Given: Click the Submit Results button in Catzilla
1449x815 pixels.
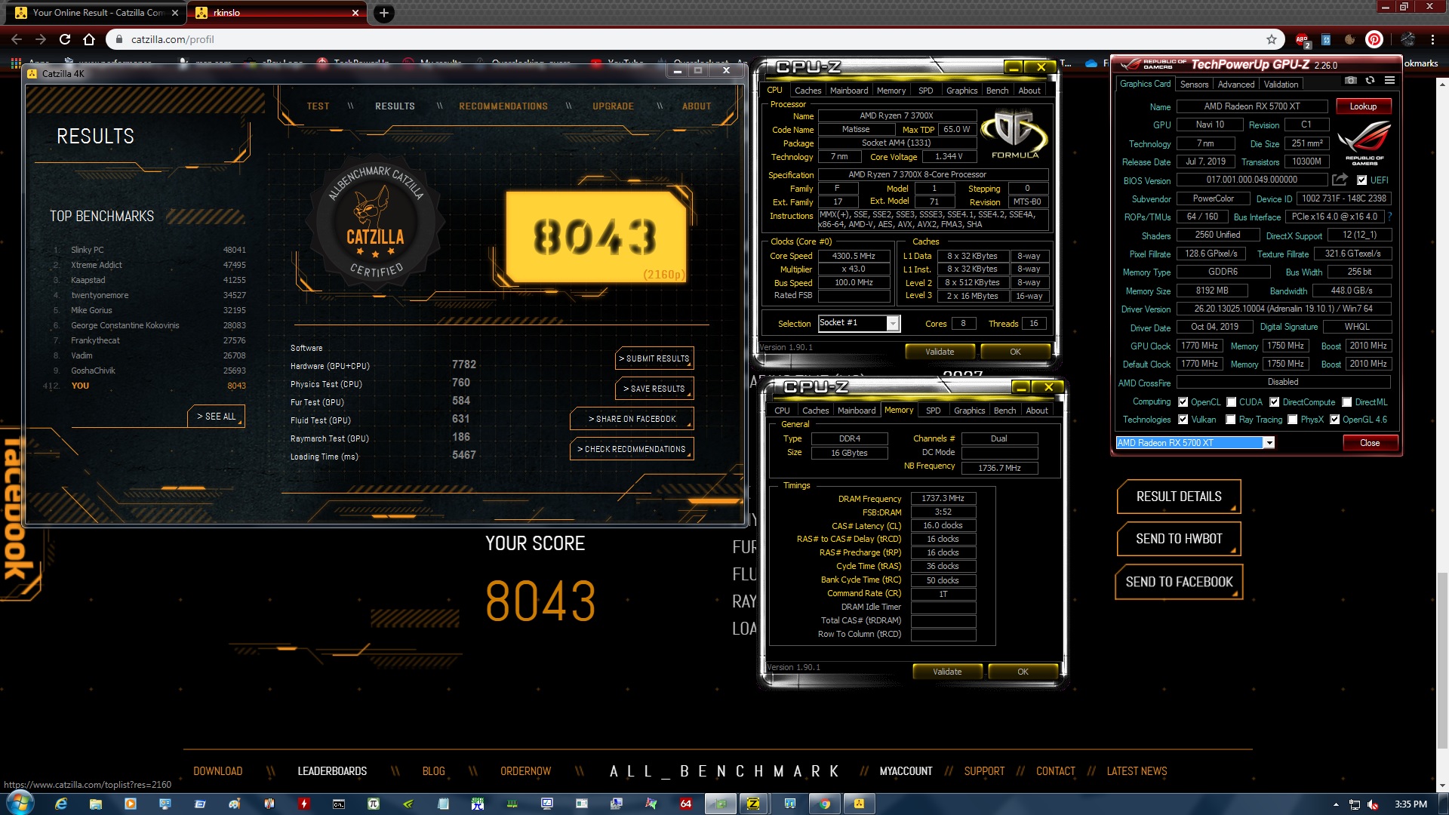Looking at the screenshot, I should pyautogui.click(x=654, y=358).
